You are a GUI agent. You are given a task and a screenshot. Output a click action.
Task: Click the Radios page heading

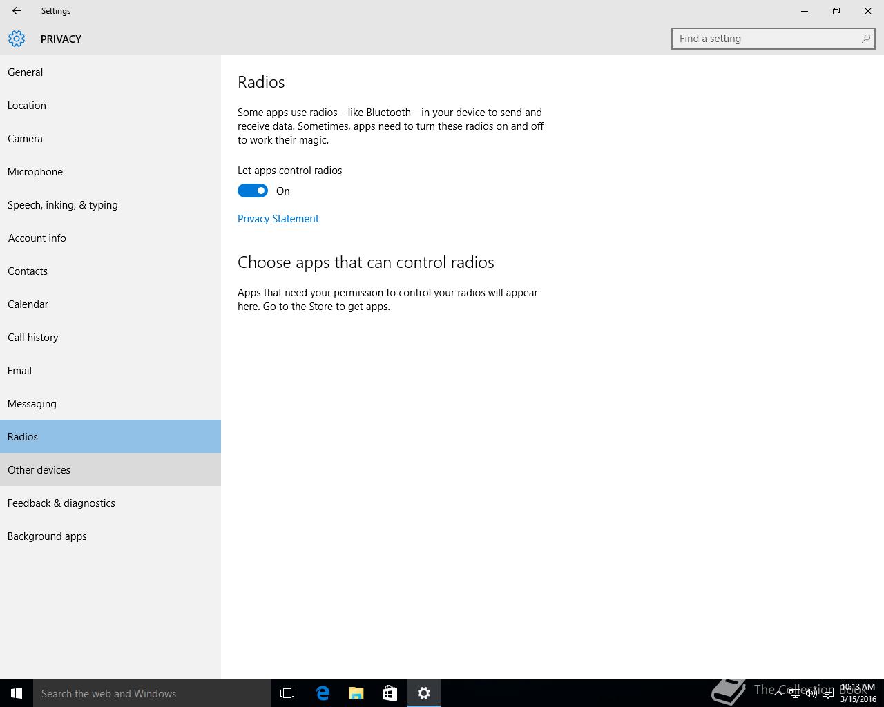pos(261,82)
